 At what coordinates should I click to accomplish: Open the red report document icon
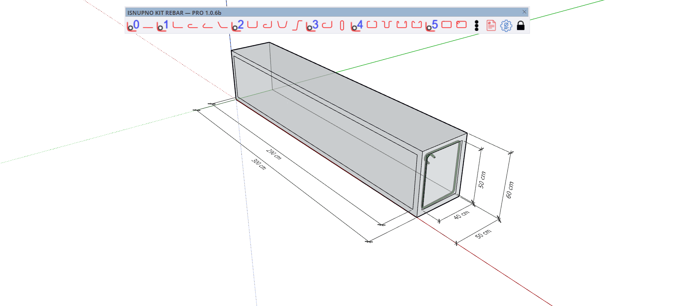491,25
